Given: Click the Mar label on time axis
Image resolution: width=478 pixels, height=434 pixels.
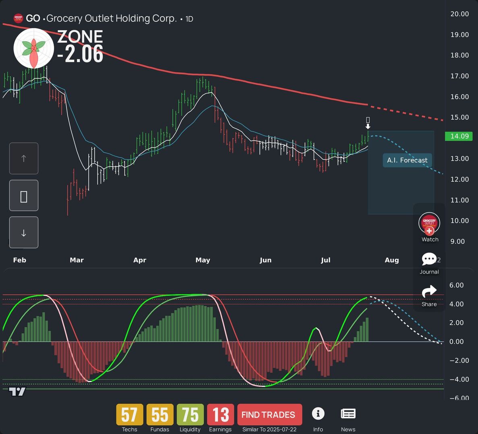Looking at the screenshot, I should click(77, 260).
